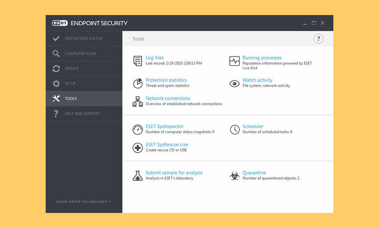
Task: Select the Tools menu item
Action: pyautogui.click(x=84, y=98)
